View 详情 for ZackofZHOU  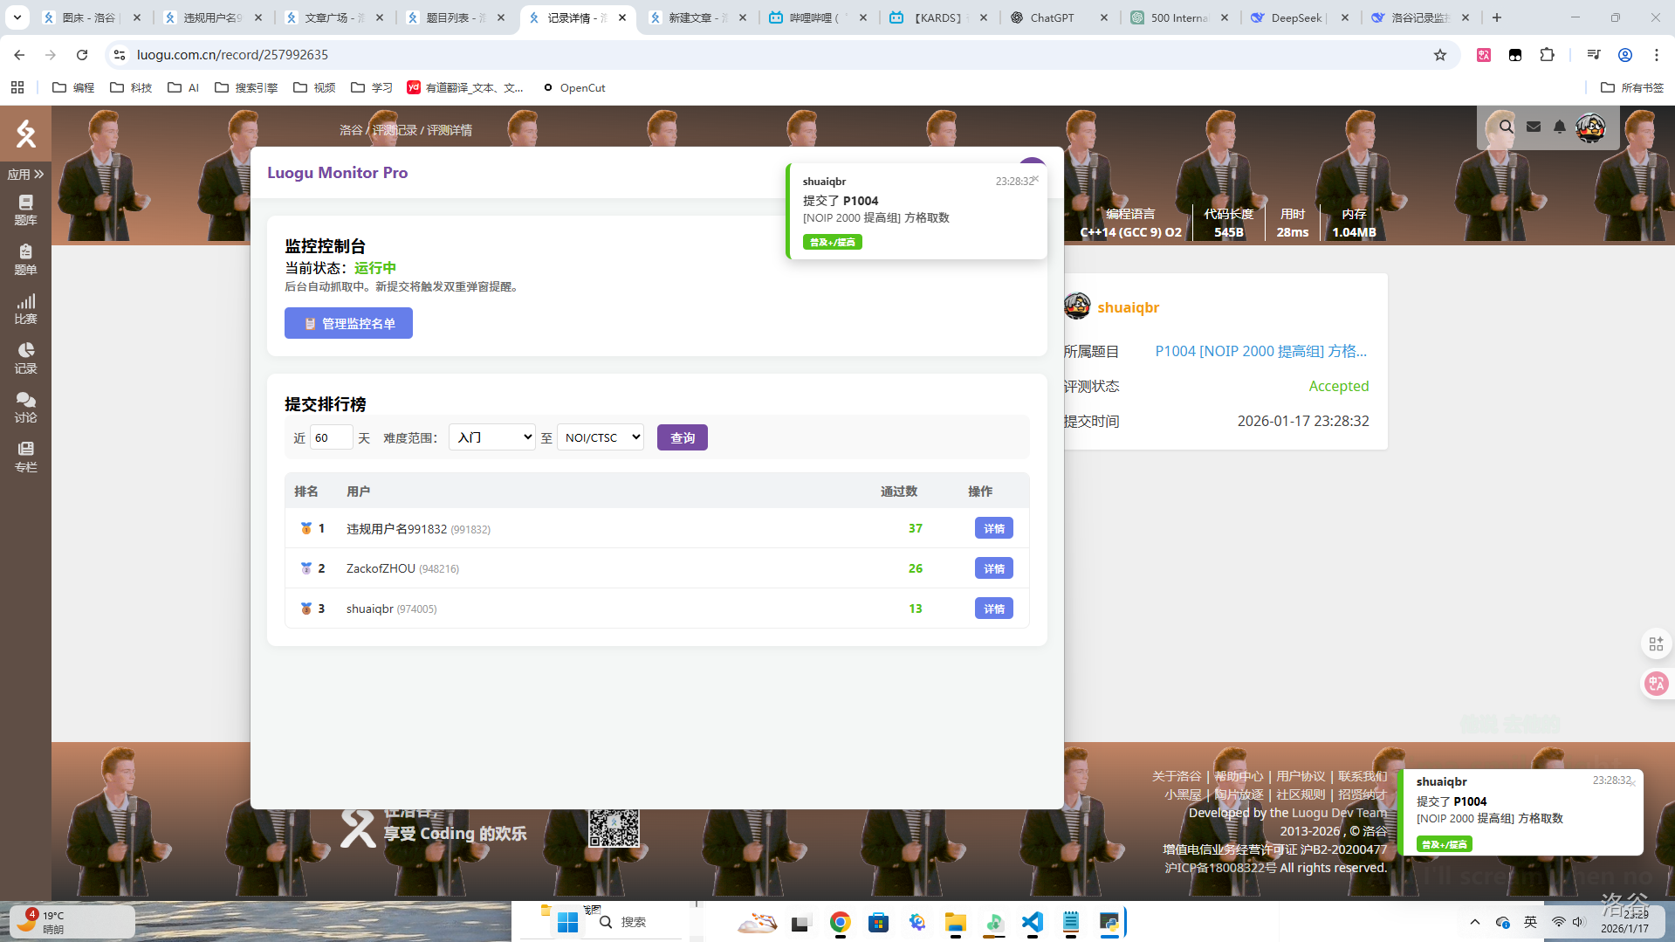(993, 568)
